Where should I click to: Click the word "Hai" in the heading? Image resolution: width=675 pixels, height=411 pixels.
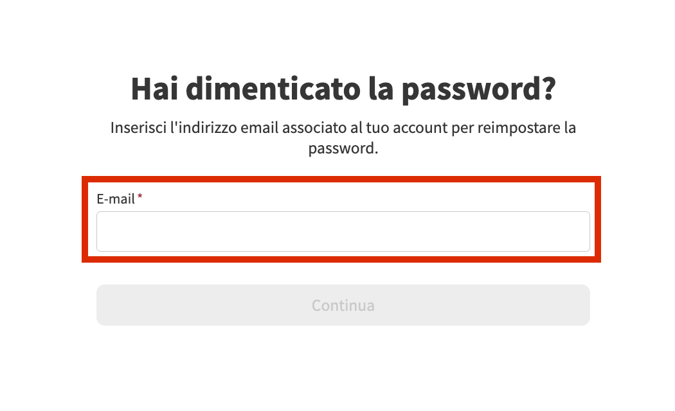[155, 90]
